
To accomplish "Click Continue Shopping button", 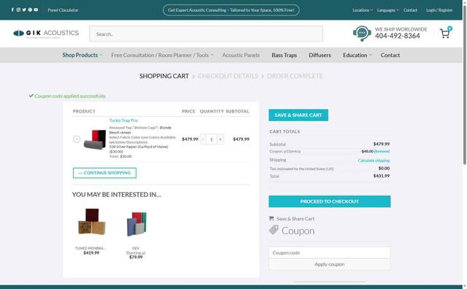I will point(104,173).
